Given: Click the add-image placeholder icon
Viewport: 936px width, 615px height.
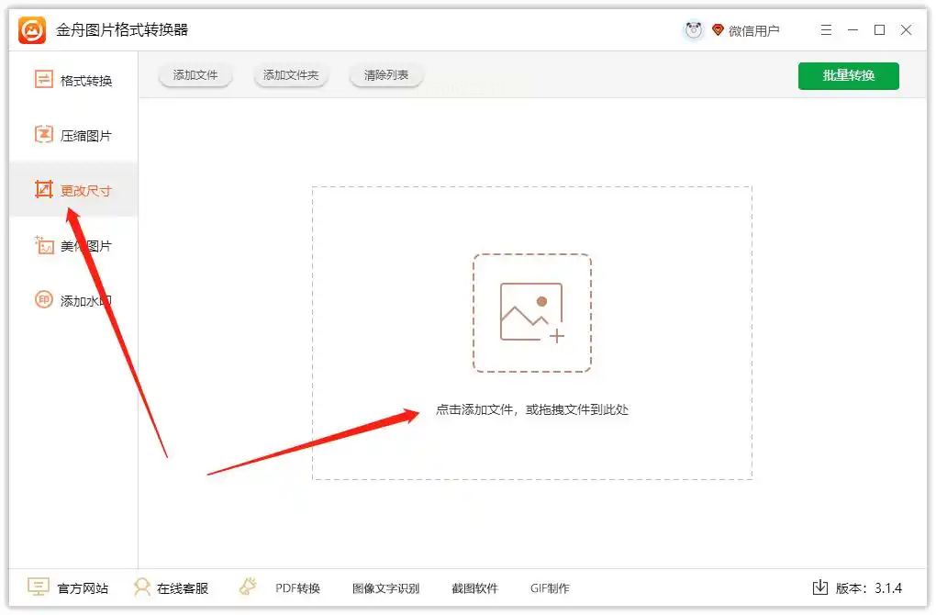Looking at the screenshot, I should (532, 313).
